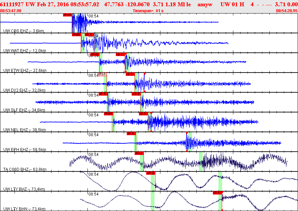Click the event ID 61111927 in header
The image size is (298, 211).
[x=12, y=4]
